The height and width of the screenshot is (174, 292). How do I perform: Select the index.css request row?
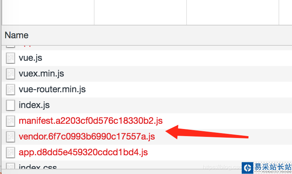click(38, 167)
